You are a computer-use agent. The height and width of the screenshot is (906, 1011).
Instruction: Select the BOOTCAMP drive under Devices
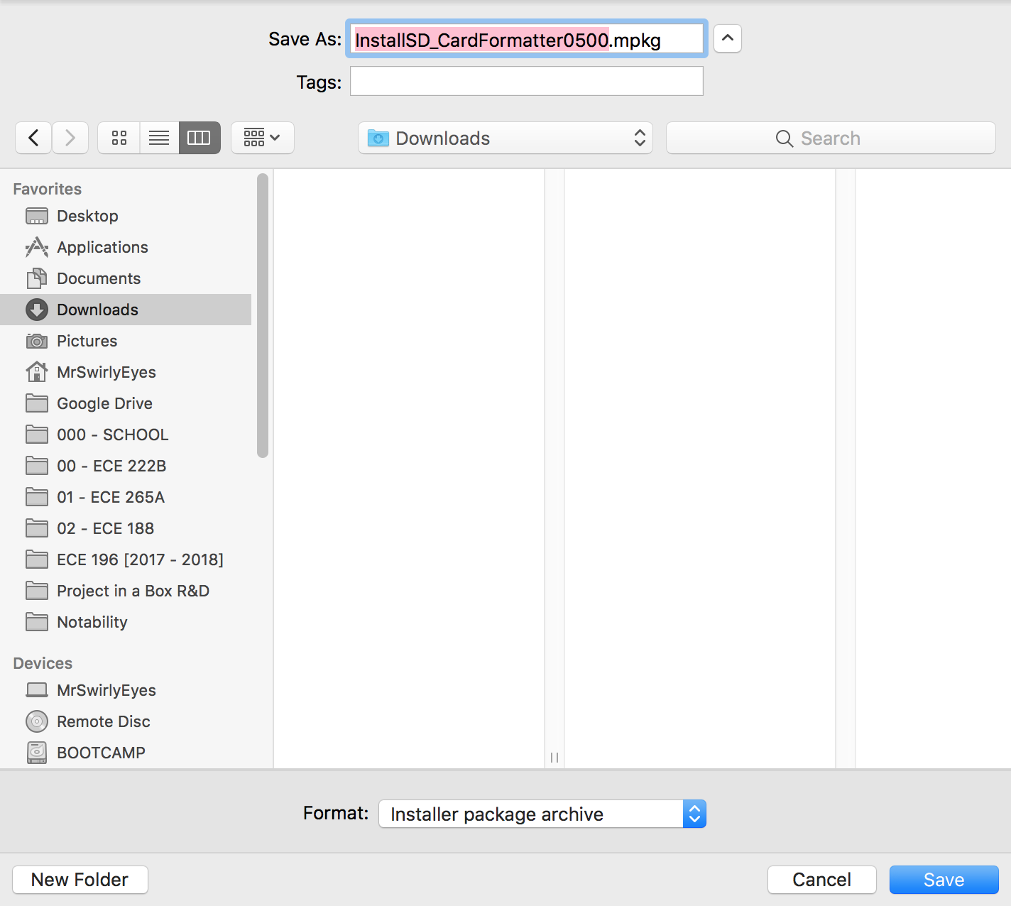[x=101, y=753]
